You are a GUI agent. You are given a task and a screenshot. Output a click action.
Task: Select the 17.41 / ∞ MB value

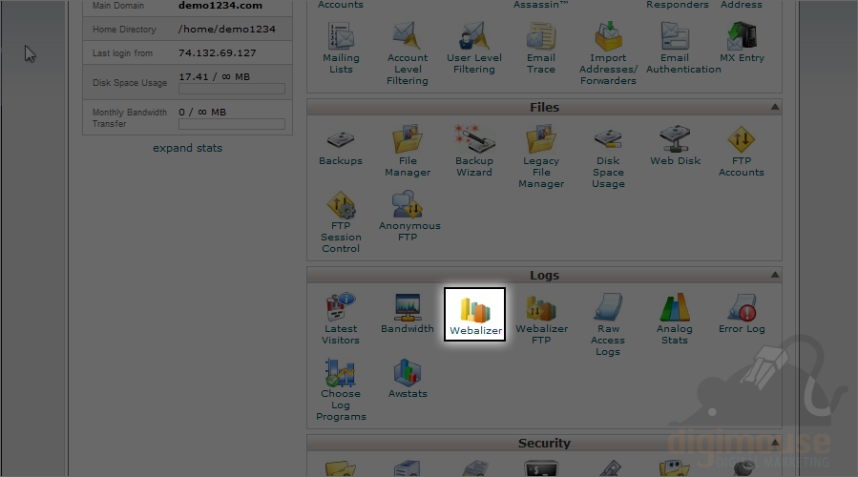pos(214,76)
